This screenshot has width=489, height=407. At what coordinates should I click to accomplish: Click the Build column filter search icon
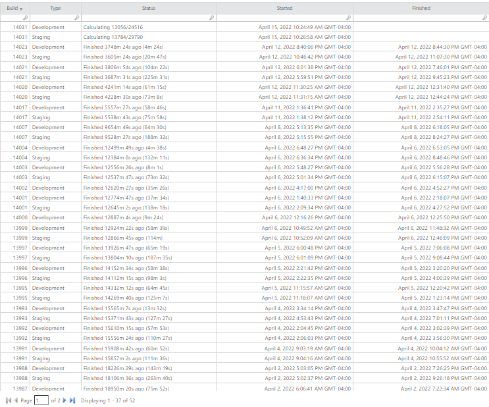(x=26, y=18)
